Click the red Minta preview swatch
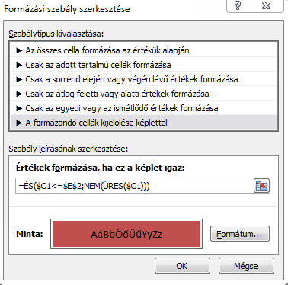The height and width of the screenshot is (285, 288). 126,234
